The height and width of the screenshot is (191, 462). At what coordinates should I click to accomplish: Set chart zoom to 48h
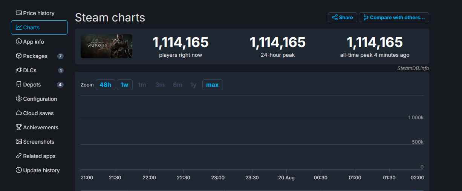pyautogui.click(x=105, y=85)
